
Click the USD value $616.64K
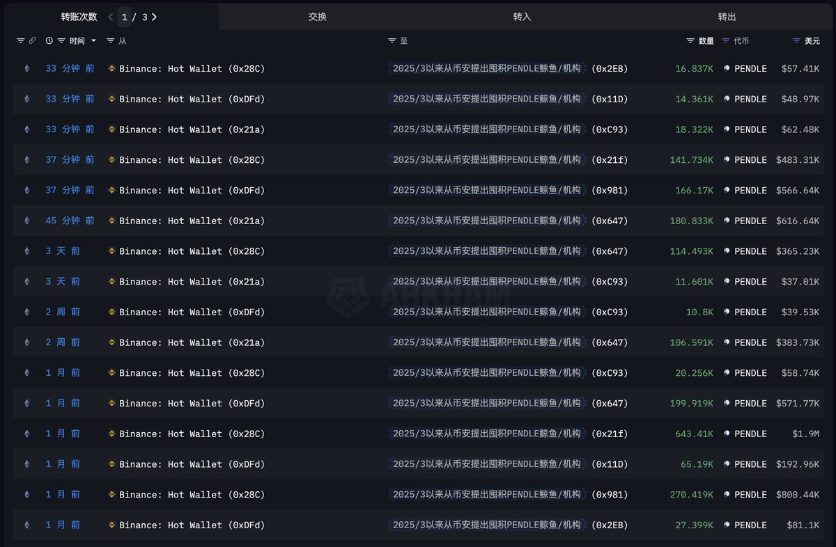798,221
